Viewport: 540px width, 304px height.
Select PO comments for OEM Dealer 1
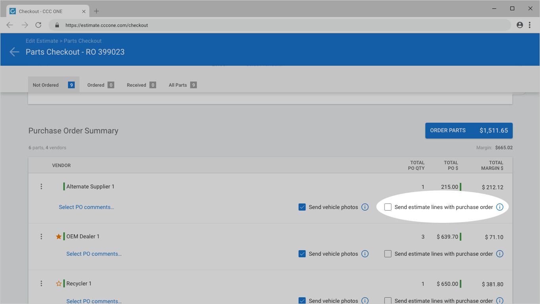coord(94,254)
